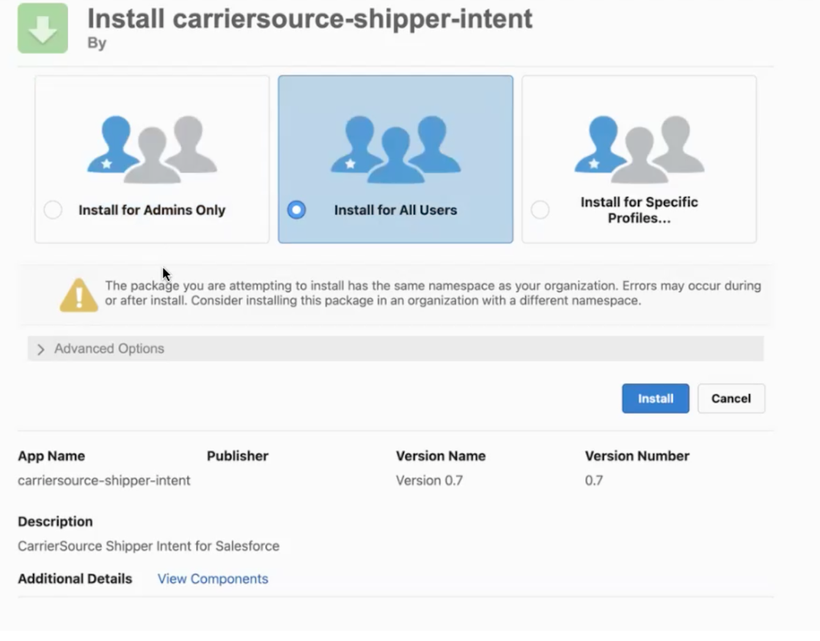Open the View Components link
Image resolution: width=820 pixels, height=641 pixels.
213,579
